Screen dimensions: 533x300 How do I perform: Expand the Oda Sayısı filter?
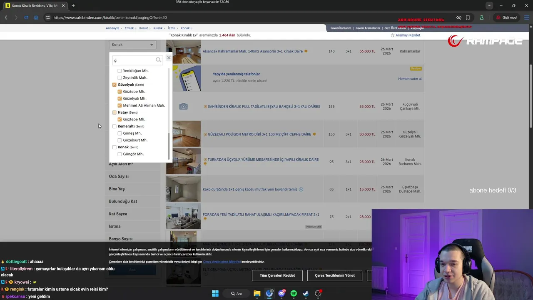click(119, 176)
